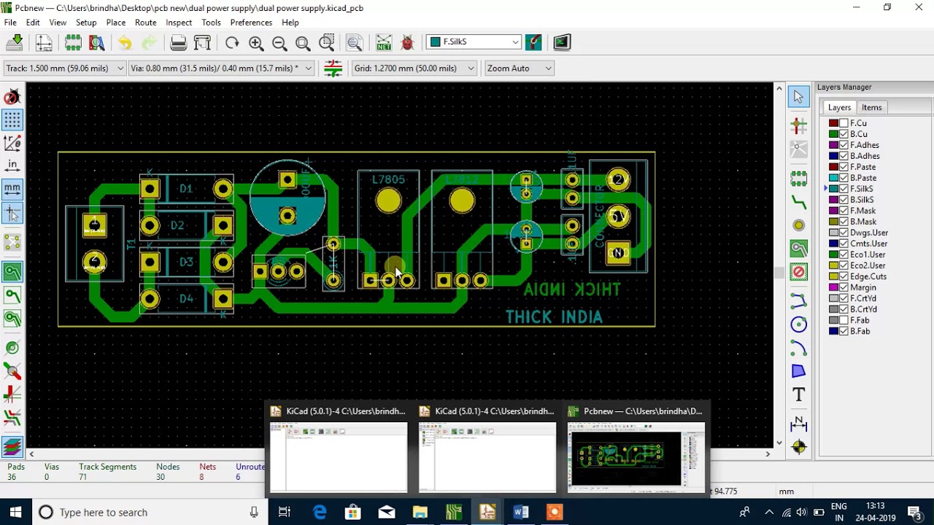
Task: Toggle B.Mask layer checkbox
Action: [844, 222]
